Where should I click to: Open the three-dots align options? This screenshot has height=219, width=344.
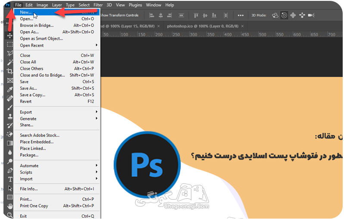pyautogui.click(x=241, y=16)
